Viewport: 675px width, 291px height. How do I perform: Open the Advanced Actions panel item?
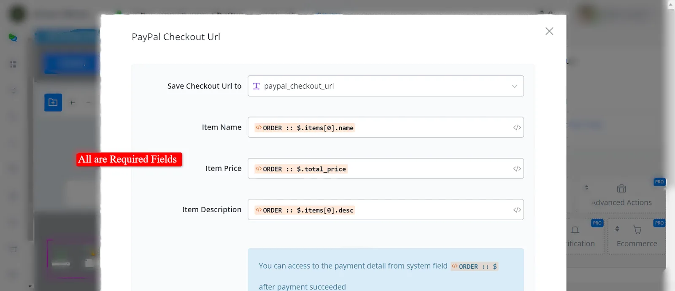pyautogui.click(x=622, y=195)
